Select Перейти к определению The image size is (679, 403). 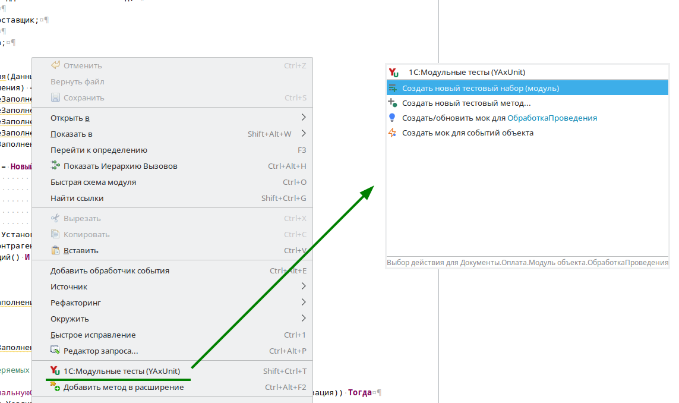(172, 150)
